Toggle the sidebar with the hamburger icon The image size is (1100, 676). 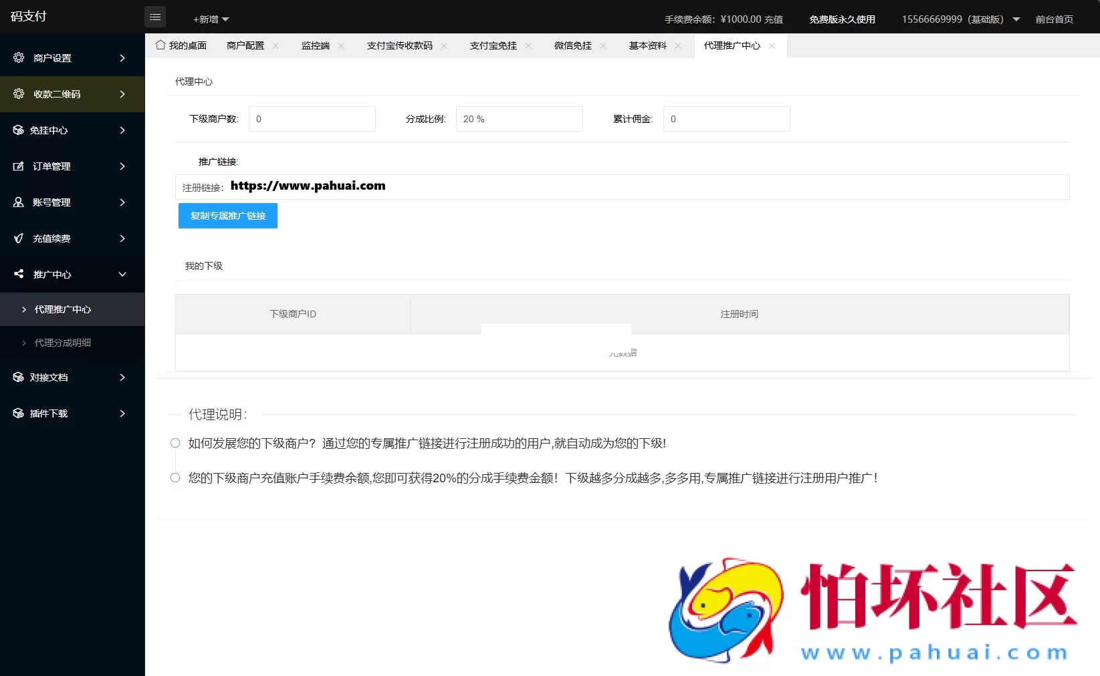tap(155, 17)
